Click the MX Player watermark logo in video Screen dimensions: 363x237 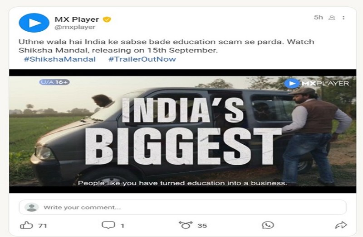coord(316,83)
